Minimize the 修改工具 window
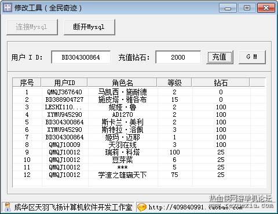Screen dimensions: 278x214 228,8
